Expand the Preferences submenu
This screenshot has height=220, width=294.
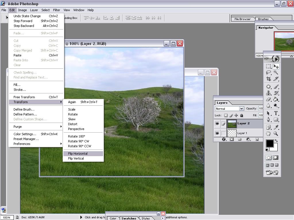36,144
